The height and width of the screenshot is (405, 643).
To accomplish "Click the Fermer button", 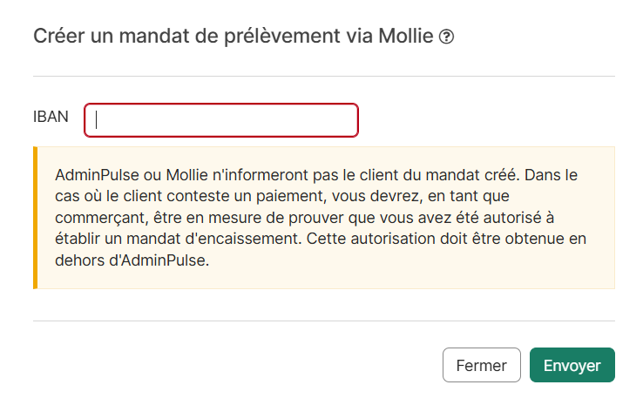I will pos(482,365).
